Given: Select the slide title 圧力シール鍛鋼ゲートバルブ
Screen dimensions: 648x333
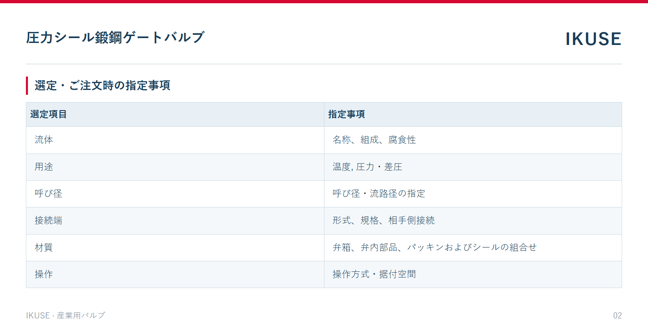Looking at the screenshot, I should (115, 38).
